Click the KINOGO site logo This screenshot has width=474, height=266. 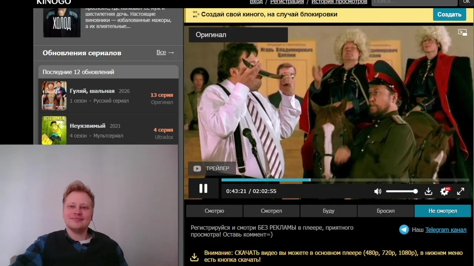coord(54,2)
